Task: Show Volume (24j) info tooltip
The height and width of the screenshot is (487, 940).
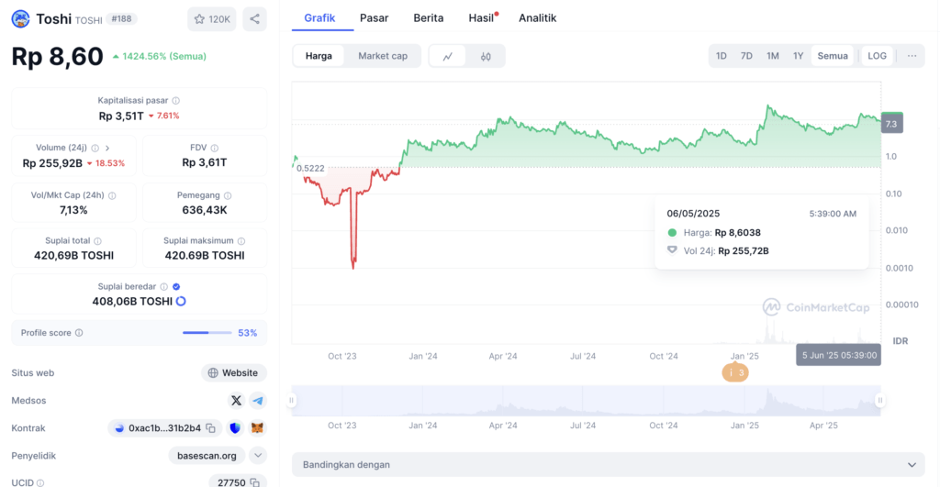Action: tap(95, 148)
